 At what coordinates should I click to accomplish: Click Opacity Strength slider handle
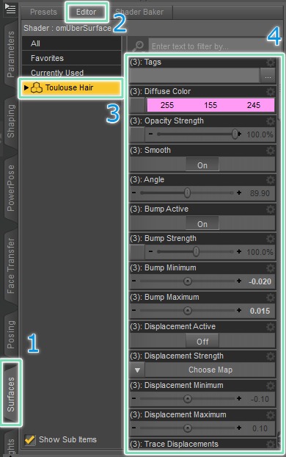[235, 134]
